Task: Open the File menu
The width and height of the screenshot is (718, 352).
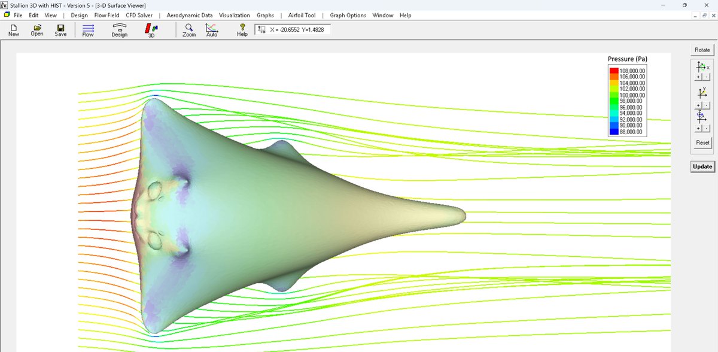Action: click(x=19, y=15)
